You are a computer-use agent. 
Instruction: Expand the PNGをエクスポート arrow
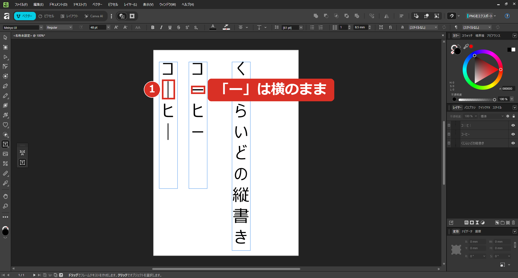(x=495, y=16)
